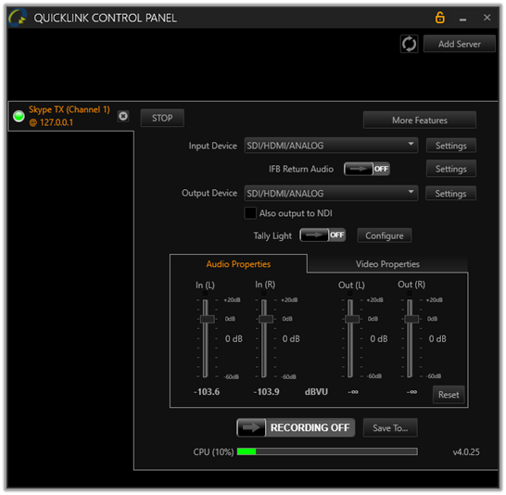The image size is (506, 495).
Task: Click the CPU usage bar
Action: pyautogui.click(x=327, y=451)
